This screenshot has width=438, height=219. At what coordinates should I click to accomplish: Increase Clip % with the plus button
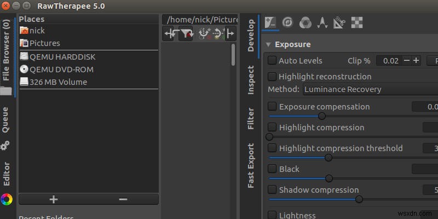point(416,60)
